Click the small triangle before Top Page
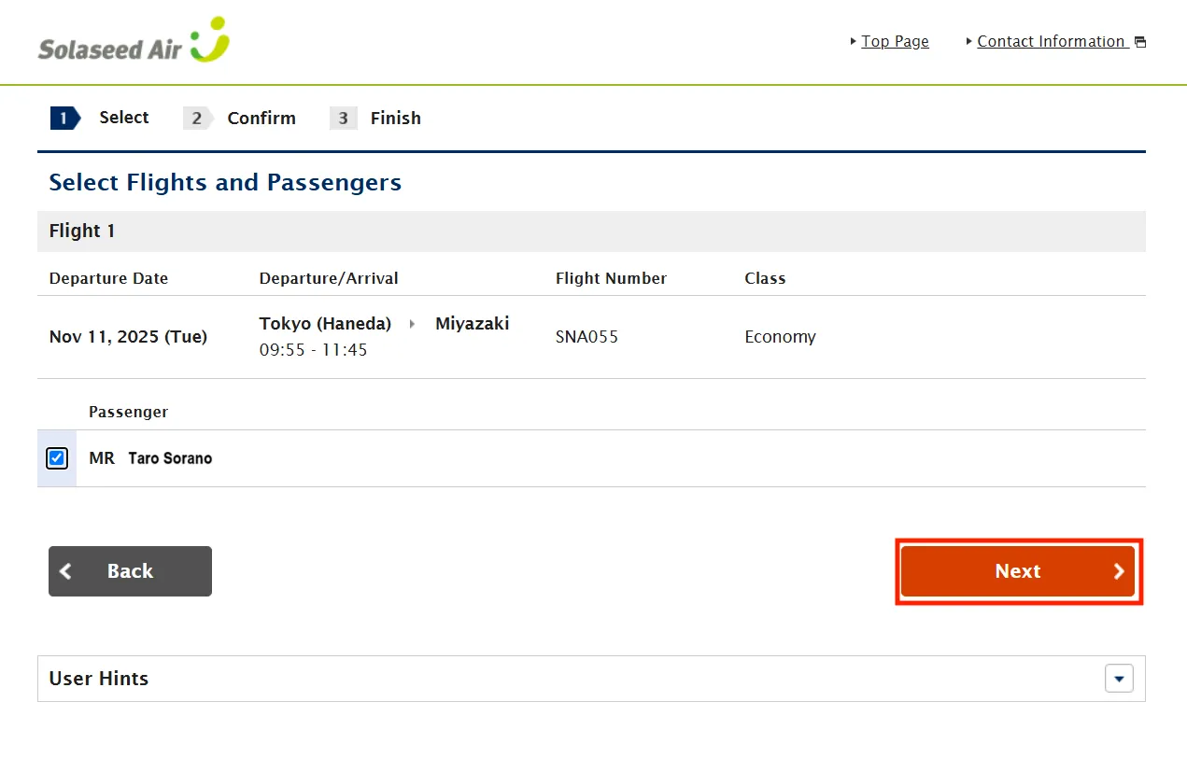 pyautogui.click(x=854, y=42)
